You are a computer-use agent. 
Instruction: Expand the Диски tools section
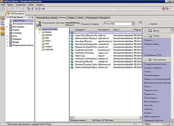[x=145, y=31]
